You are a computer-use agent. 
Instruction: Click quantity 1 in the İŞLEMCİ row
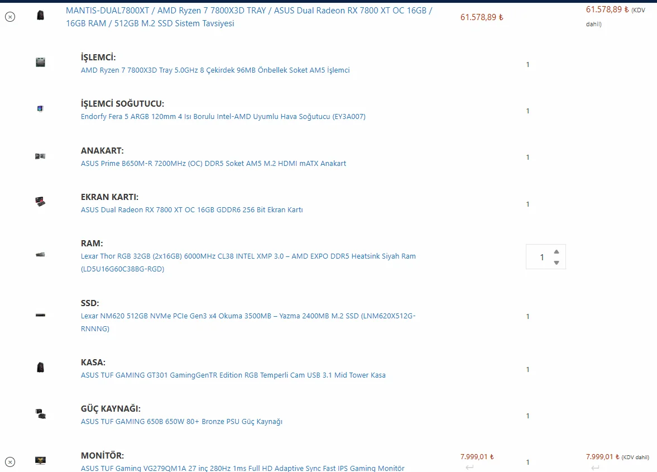527,65
